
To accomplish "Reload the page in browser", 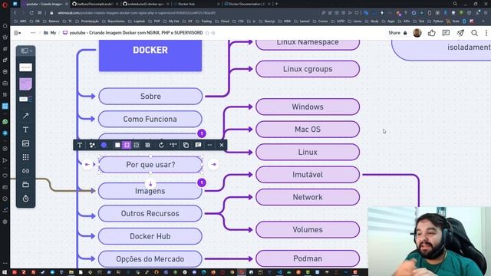I will 31,13.
